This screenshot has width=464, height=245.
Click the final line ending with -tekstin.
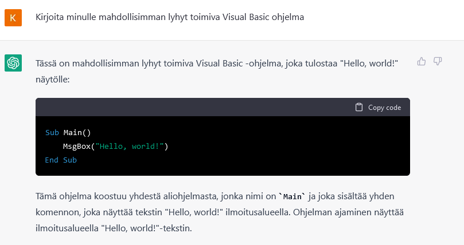tap(114, 228)
